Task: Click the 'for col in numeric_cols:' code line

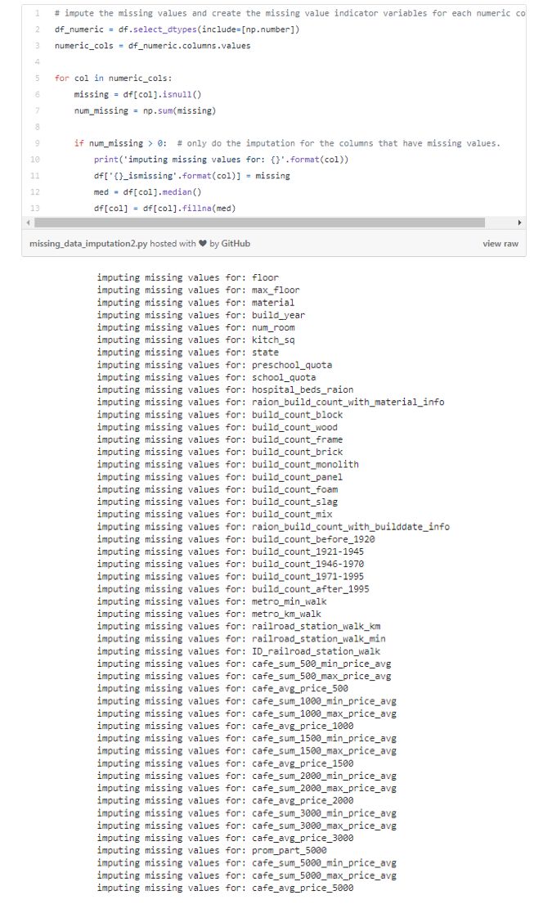Action: click(x=113, y=79)
